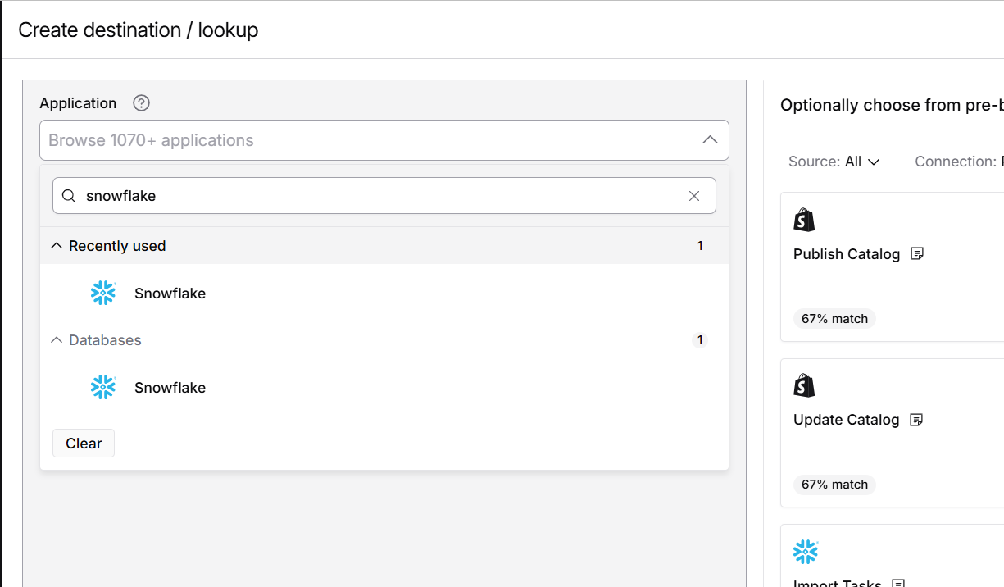Click into the snowflake search field
This screenshot has height=587, width=1004.
point(377,196)
